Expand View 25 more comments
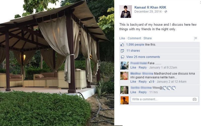This screenshot has height=126, width=201. (143, 57)
